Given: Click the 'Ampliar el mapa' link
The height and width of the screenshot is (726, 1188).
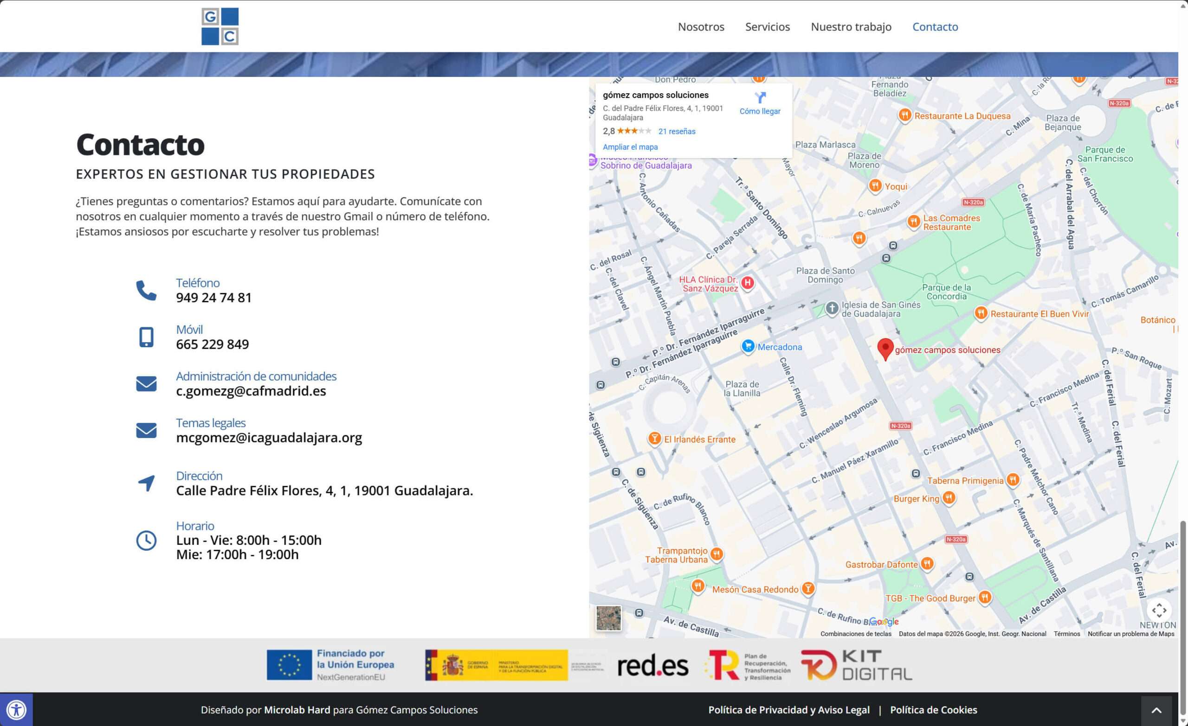Looking at the screenshot, I should tap(630, 147).
